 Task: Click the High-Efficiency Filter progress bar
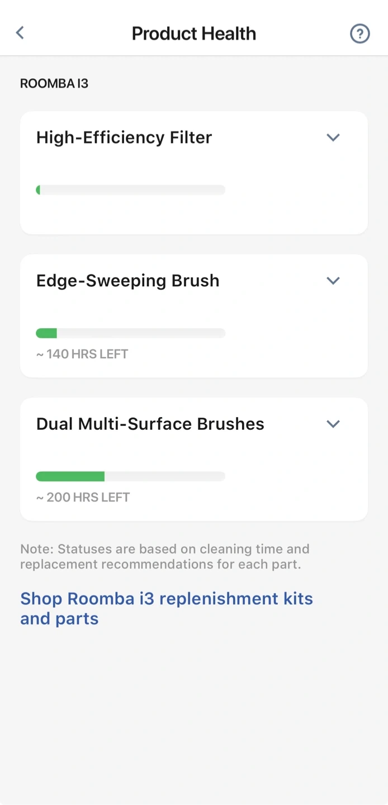pos(130,190)
